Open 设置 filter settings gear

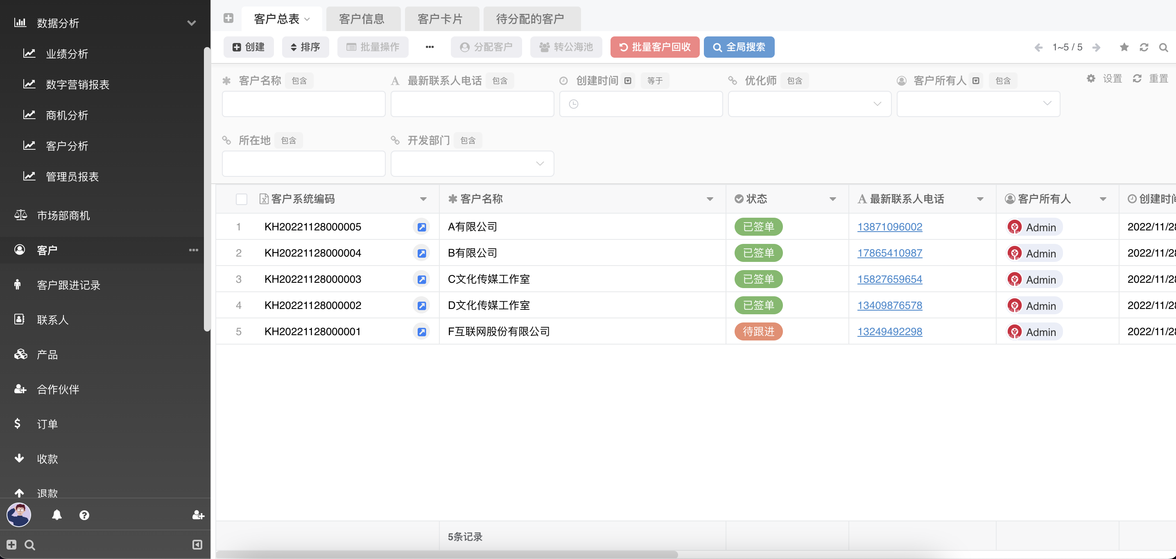click(1104, 79)
